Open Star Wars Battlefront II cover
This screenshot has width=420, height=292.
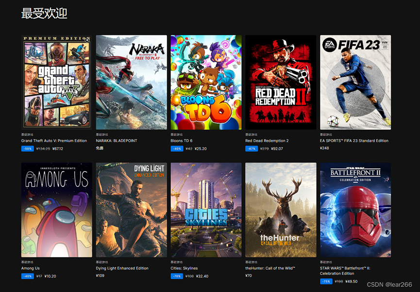point(355,210)
